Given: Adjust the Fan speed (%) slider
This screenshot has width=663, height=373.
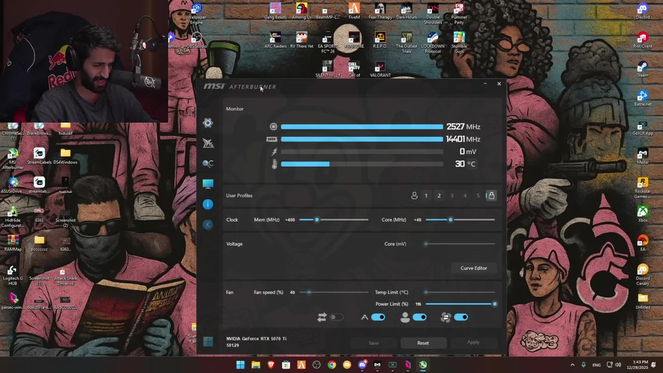Looking at the screenshot, I should pyautogui.click(x=334, y=292).
